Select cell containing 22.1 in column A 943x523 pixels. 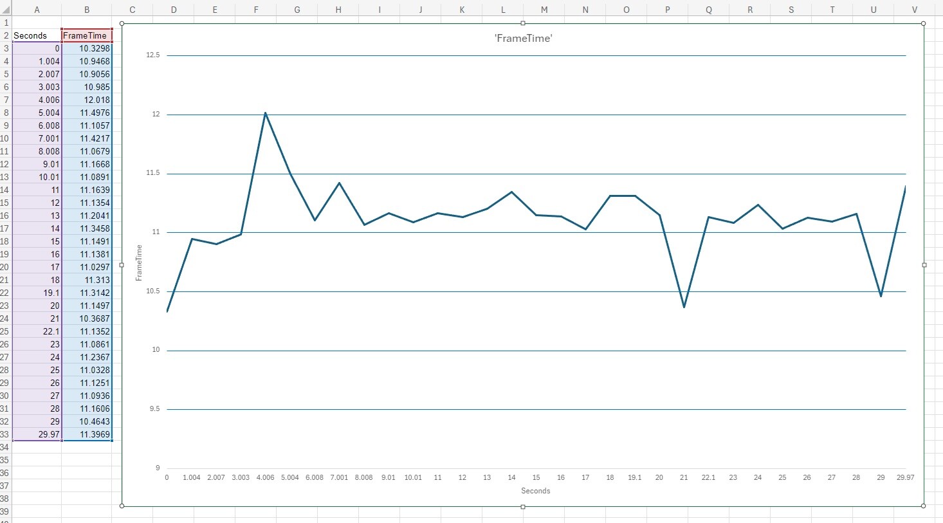click(37, 331)
